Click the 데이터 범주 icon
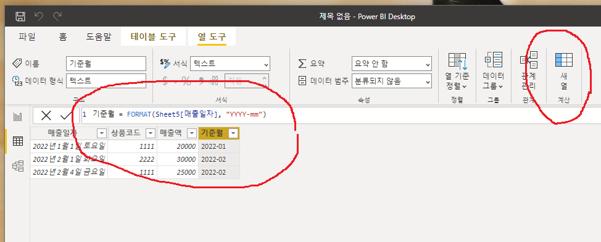This screenshot has width=601, height=242. pyautogui.click(x=303, y=81)
